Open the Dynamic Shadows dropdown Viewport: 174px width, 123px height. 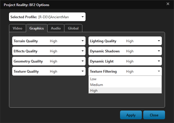point(125,51)
